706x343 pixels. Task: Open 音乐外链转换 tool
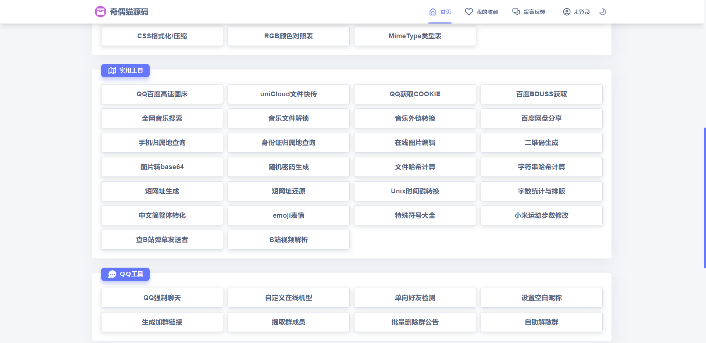click(x=415, y=118)
